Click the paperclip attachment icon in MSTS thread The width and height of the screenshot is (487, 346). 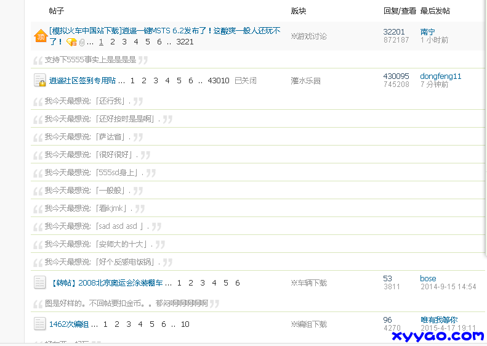point(82,43)
